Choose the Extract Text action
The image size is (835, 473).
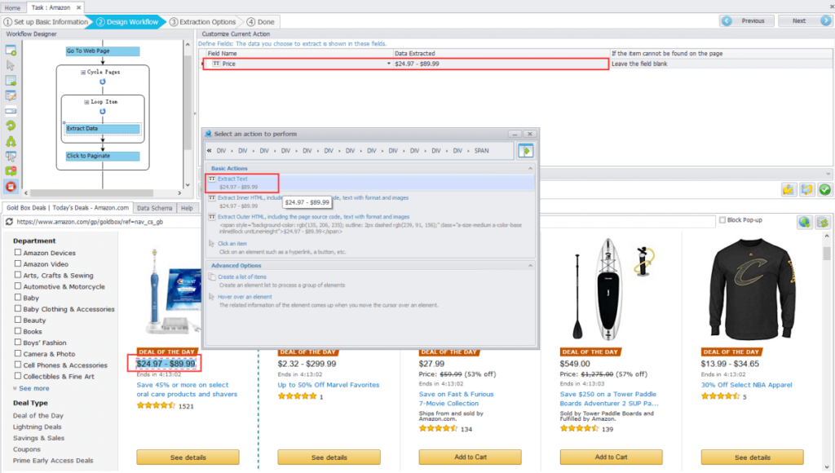coord(232,179)
